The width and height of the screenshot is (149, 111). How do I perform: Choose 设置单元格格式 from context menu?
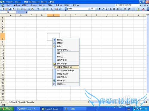click(x=66, y=67)
